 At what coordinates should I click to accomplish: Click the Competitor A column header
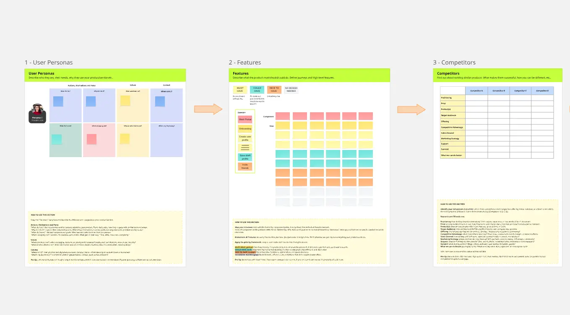(x=476, y=90)
